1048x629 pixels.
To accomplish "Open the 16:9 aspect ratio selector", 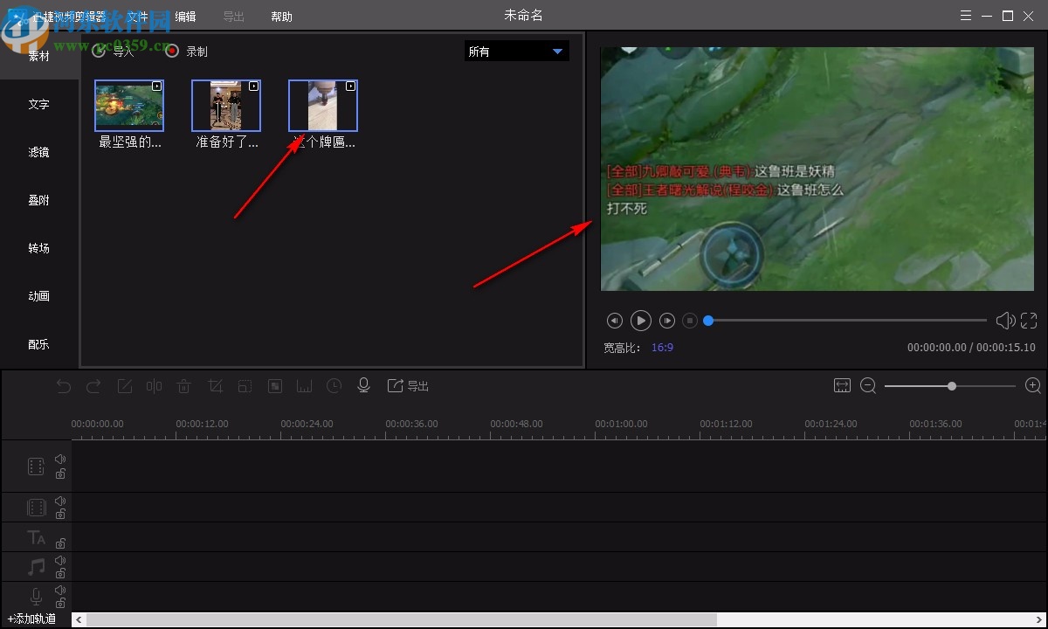I will pos(662,348).
